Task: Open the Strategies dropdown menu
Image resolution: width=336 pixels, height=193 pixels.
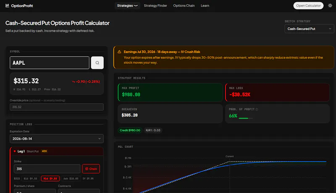Action: pos(127,5)
